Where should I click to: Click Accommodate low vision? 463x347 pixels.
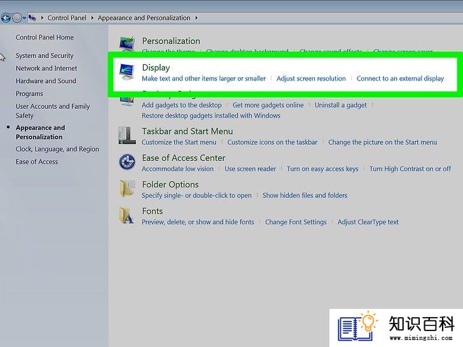tap(177, 169)
